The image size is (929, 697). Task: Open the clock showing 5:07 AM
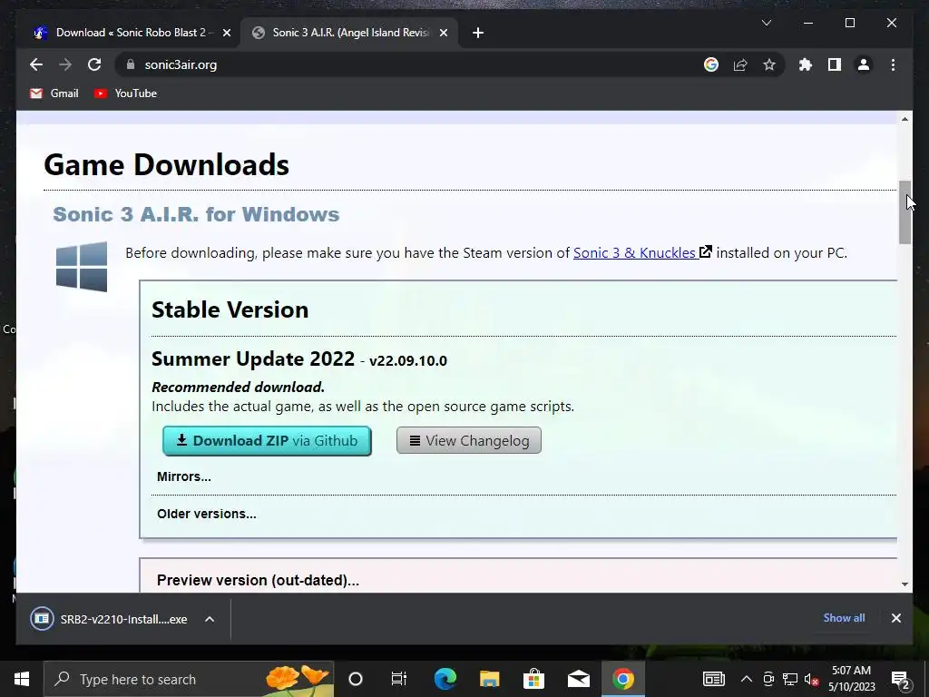pyautogui.click(x=851, y=679)
